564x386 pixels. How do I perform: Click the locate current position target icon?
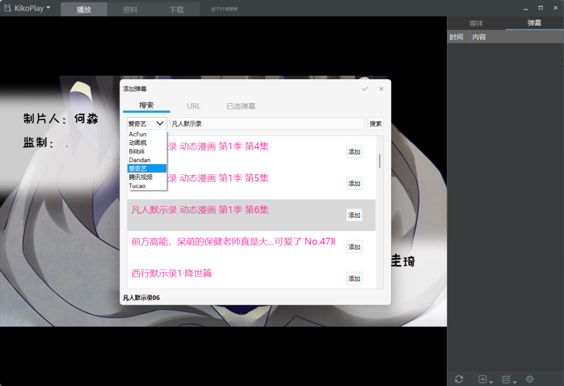tap(530, 379)
